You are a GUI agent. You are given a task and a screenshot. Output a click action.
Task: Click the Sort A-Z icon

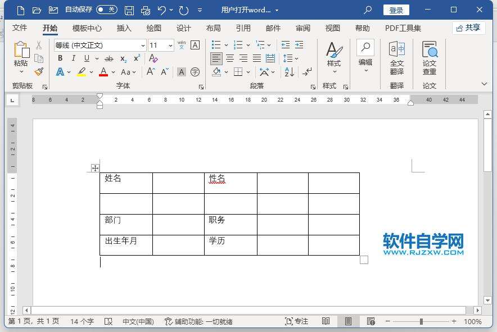(289, 72)
